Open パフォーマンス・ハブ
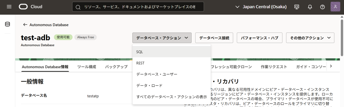344x107 pixels. 259,38
